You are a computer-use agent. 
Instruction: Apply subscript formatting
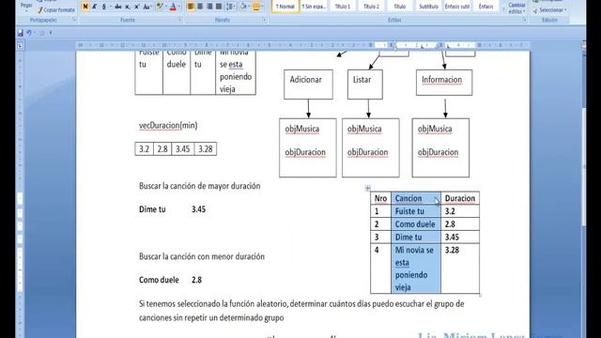tap(128, 7)
